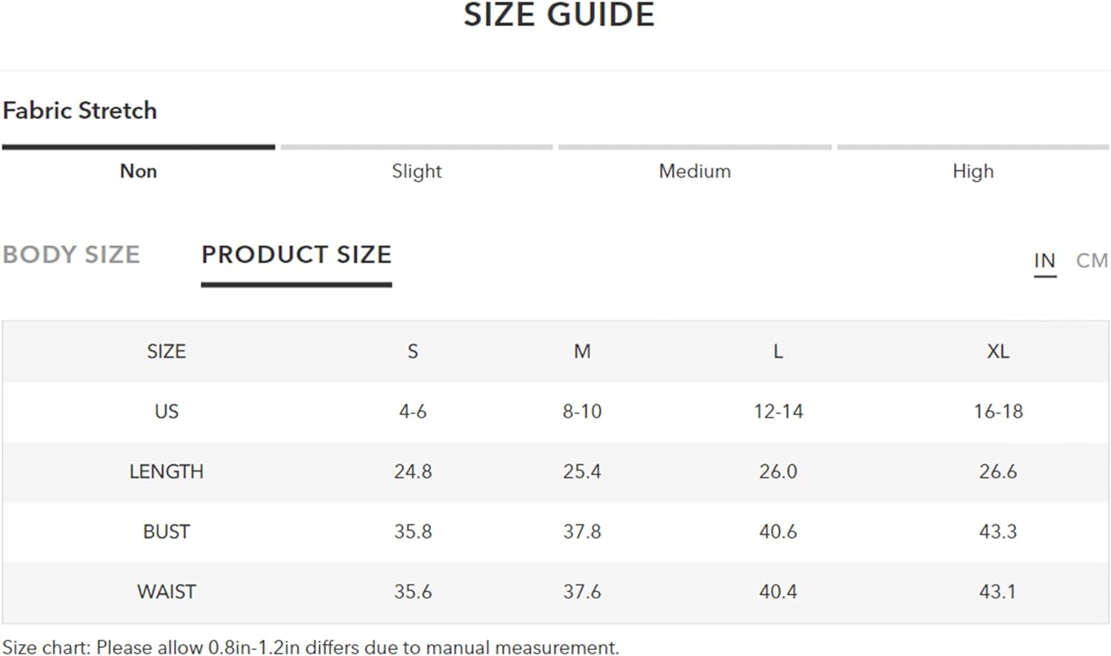Click the 16-18 US size cell
Viewport: 1111px width, 656px height.
pos(998,412)
